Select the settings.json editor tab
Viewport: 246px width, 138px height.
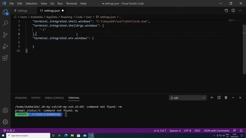pyautogui.click(x=52, y=11)
